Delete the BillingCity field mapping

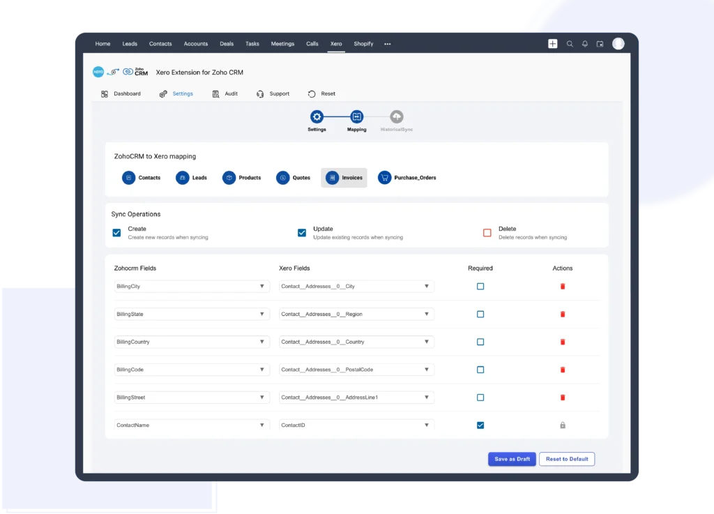click(563, 286)
